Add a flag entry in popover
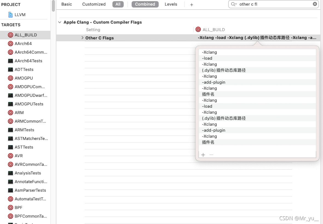 click(x=203, y=155)
